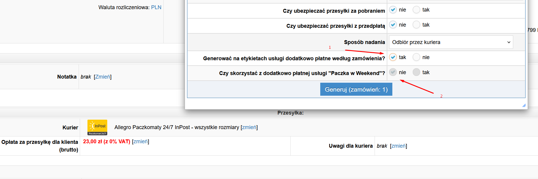Click the InPost Paczkomat courier logo
Viewport: 538px width, 179px height.
pos(97,127)
